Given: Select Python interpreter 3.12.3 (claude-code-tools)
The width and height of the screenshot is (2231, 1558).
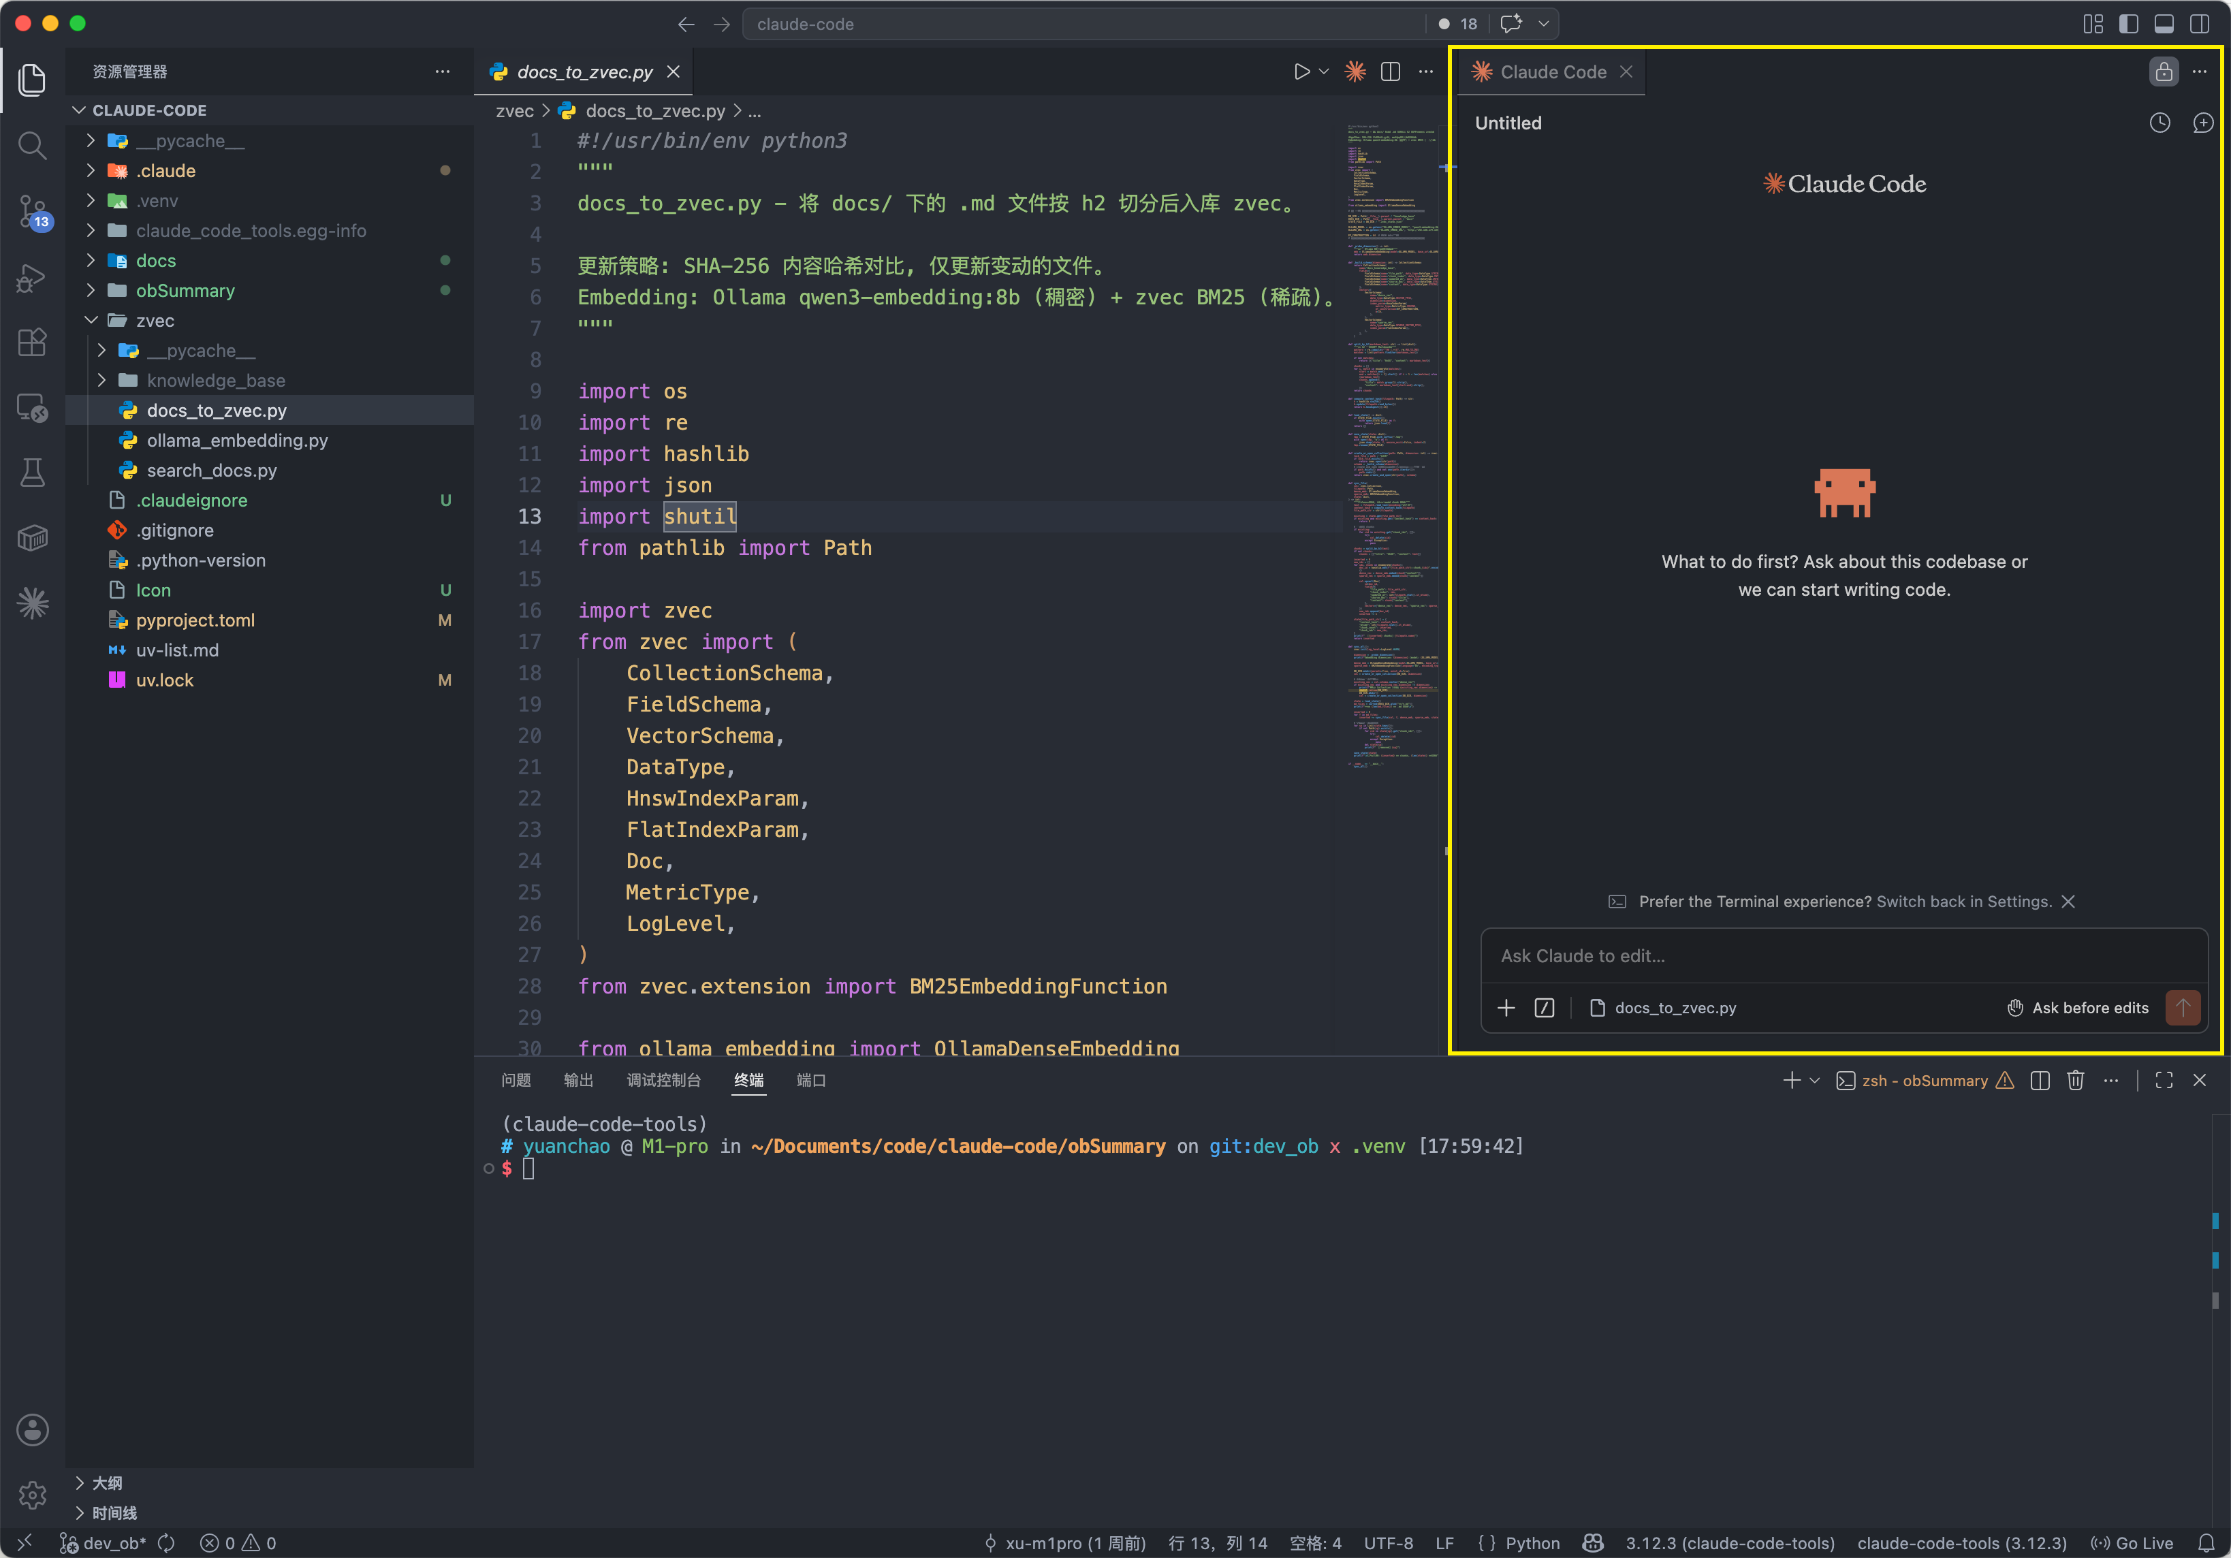Looking at the screenshot, I should [x=1730, y=1544].
